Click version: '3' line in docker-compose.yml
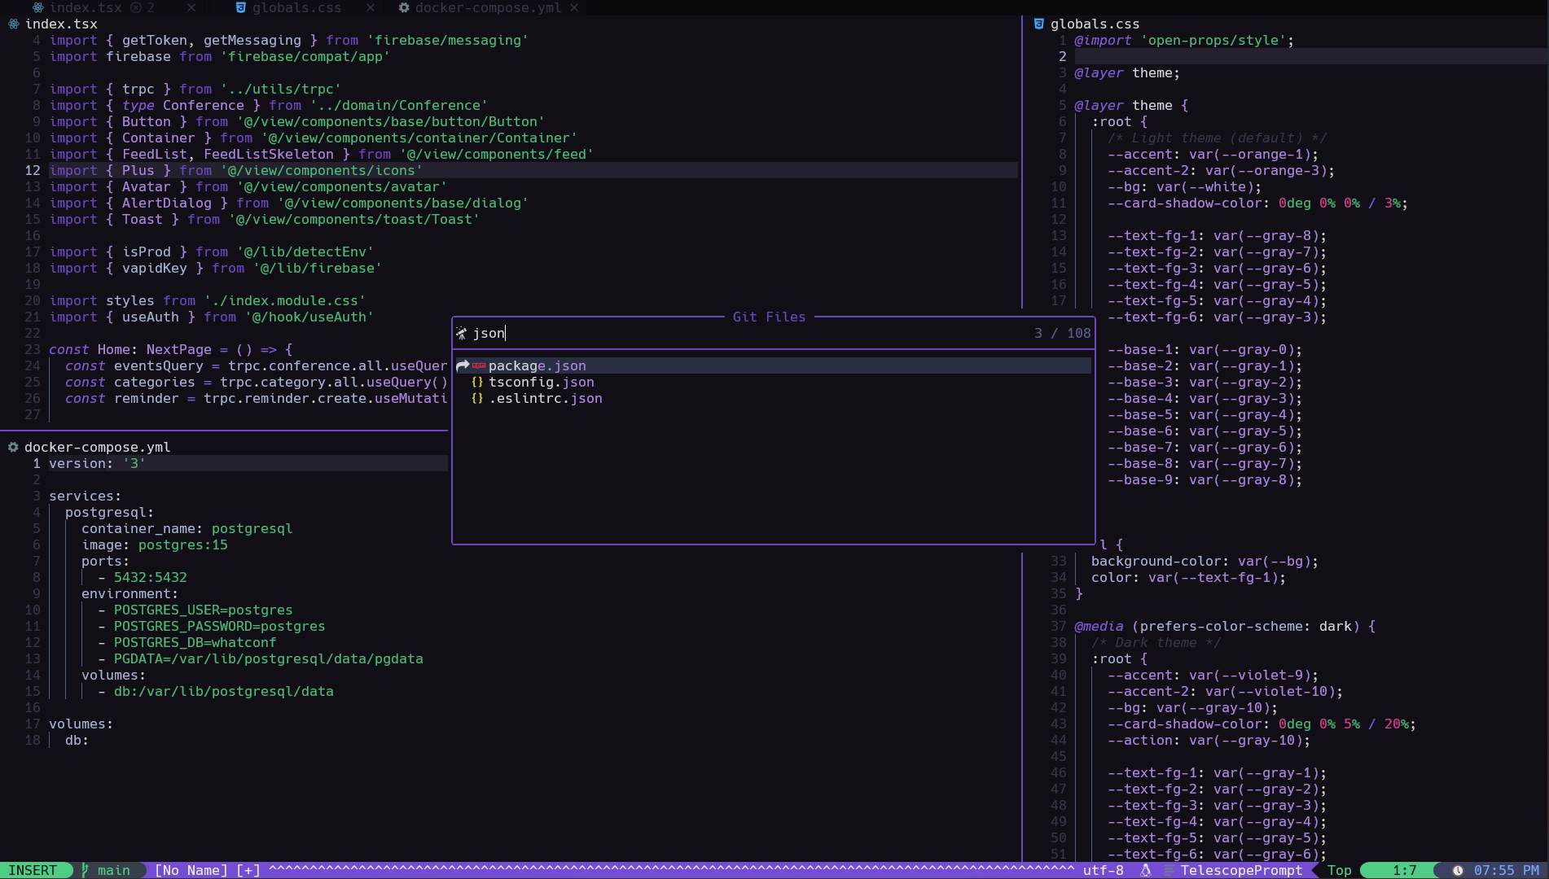The image size is (1549, 879). pyautogui.click(x=97, y=463)
